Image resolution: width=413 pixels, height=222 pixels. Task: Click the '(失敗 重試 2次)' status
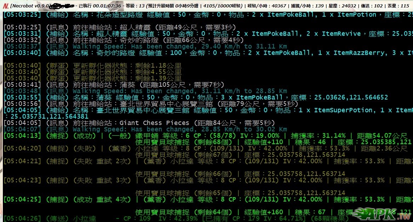click(102, 161)
